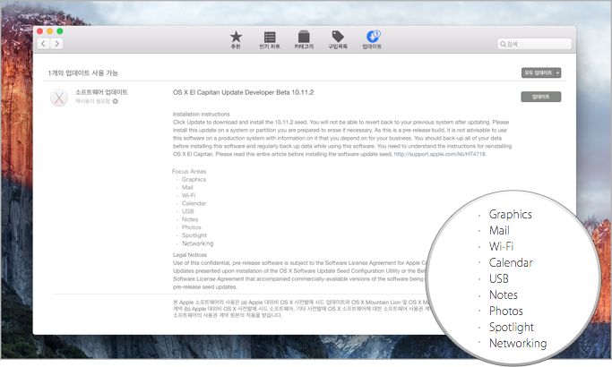The image size is (612, 367).
Task: Maximize the App Store window
Action: [60, 31]
